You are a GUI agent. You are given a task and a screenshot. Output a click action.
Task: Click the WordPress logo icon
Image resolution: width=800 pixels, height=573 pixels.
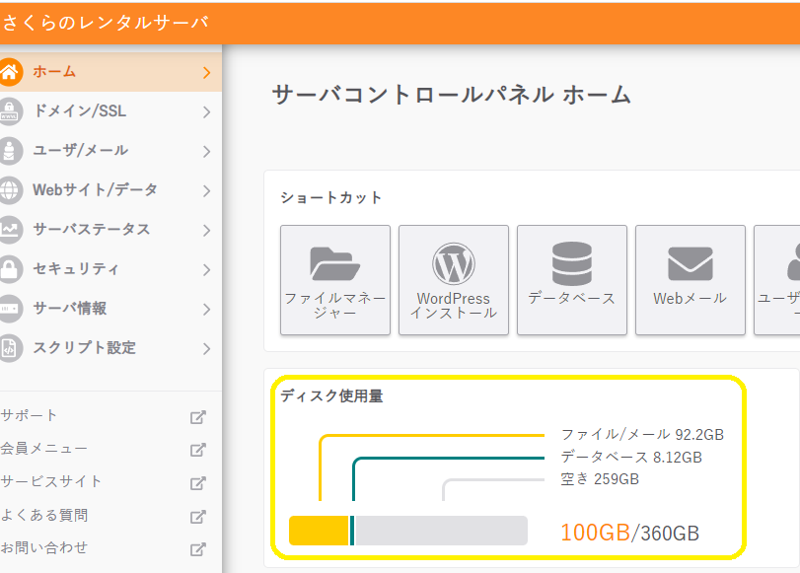pyautogui.click(x=454, y=263)
